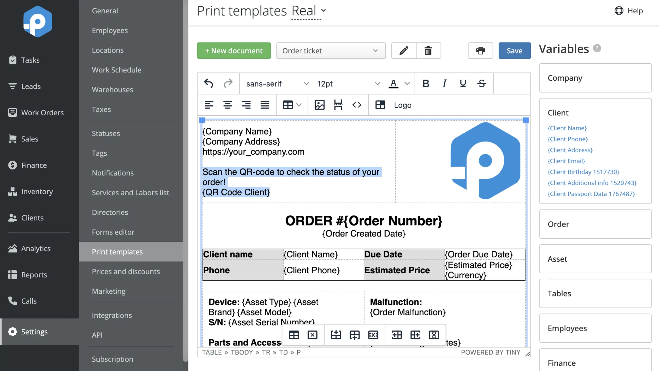Insert row after in floating toolbar
The image size is (659, 371).
354,335
